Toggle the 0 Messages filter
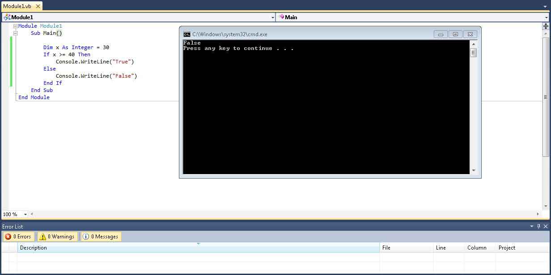Viewport: 551px width, 275px height. pos(101,237)
